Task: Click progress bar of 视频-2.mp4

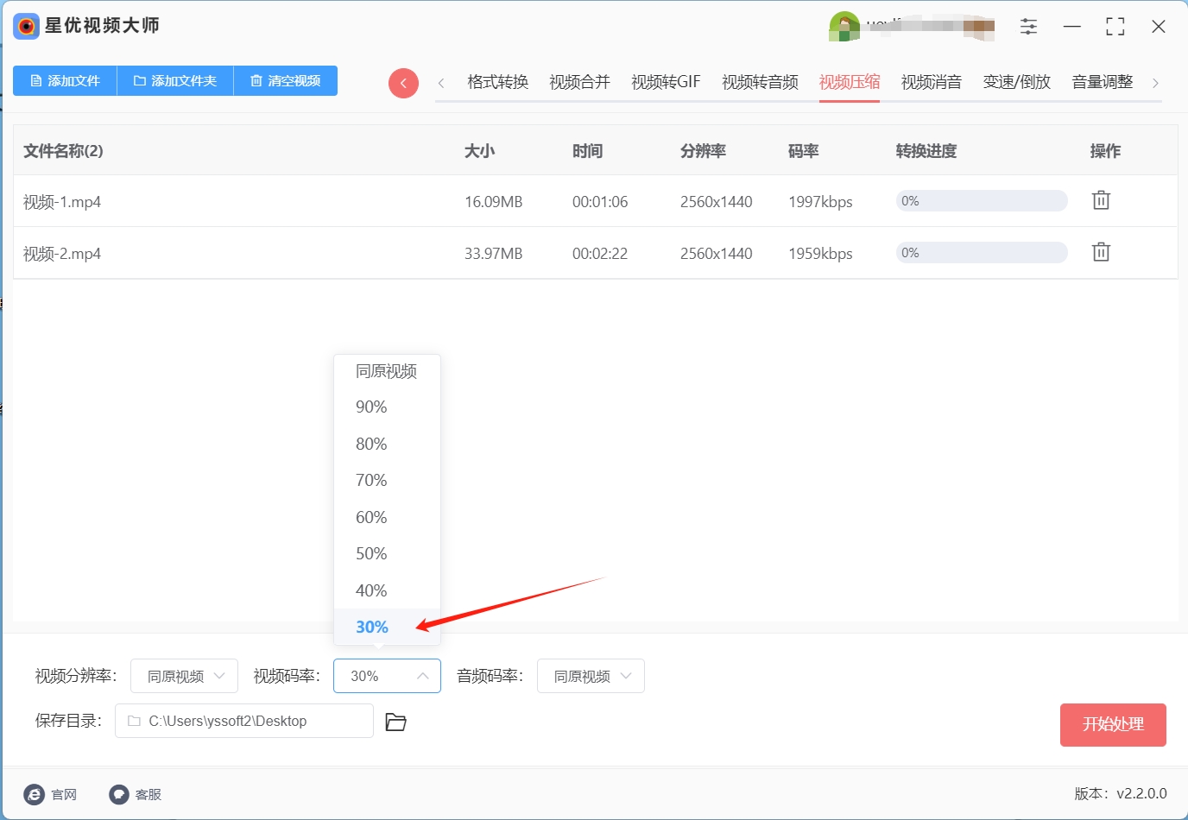Action: [x=982, y=253]
